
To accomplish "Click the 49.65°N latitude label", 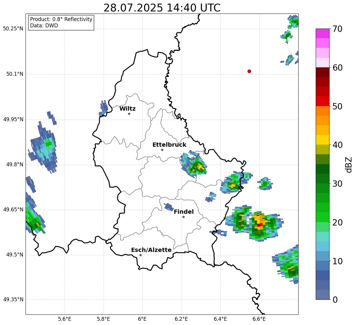I will [x=13, y=209].
